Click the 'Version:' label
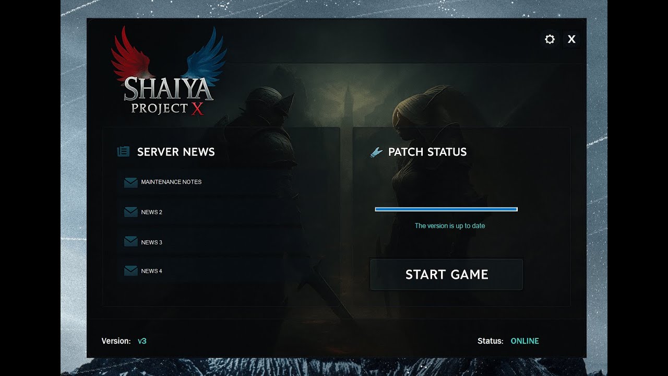 (x=116, y=341)
